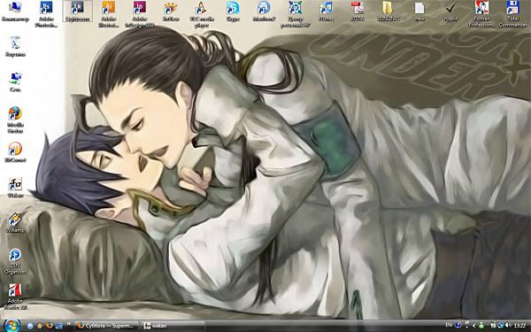Viewport: 531px width, 332px height.
Task: Click the Firefox quick launch icon
Action: (49, 326)
